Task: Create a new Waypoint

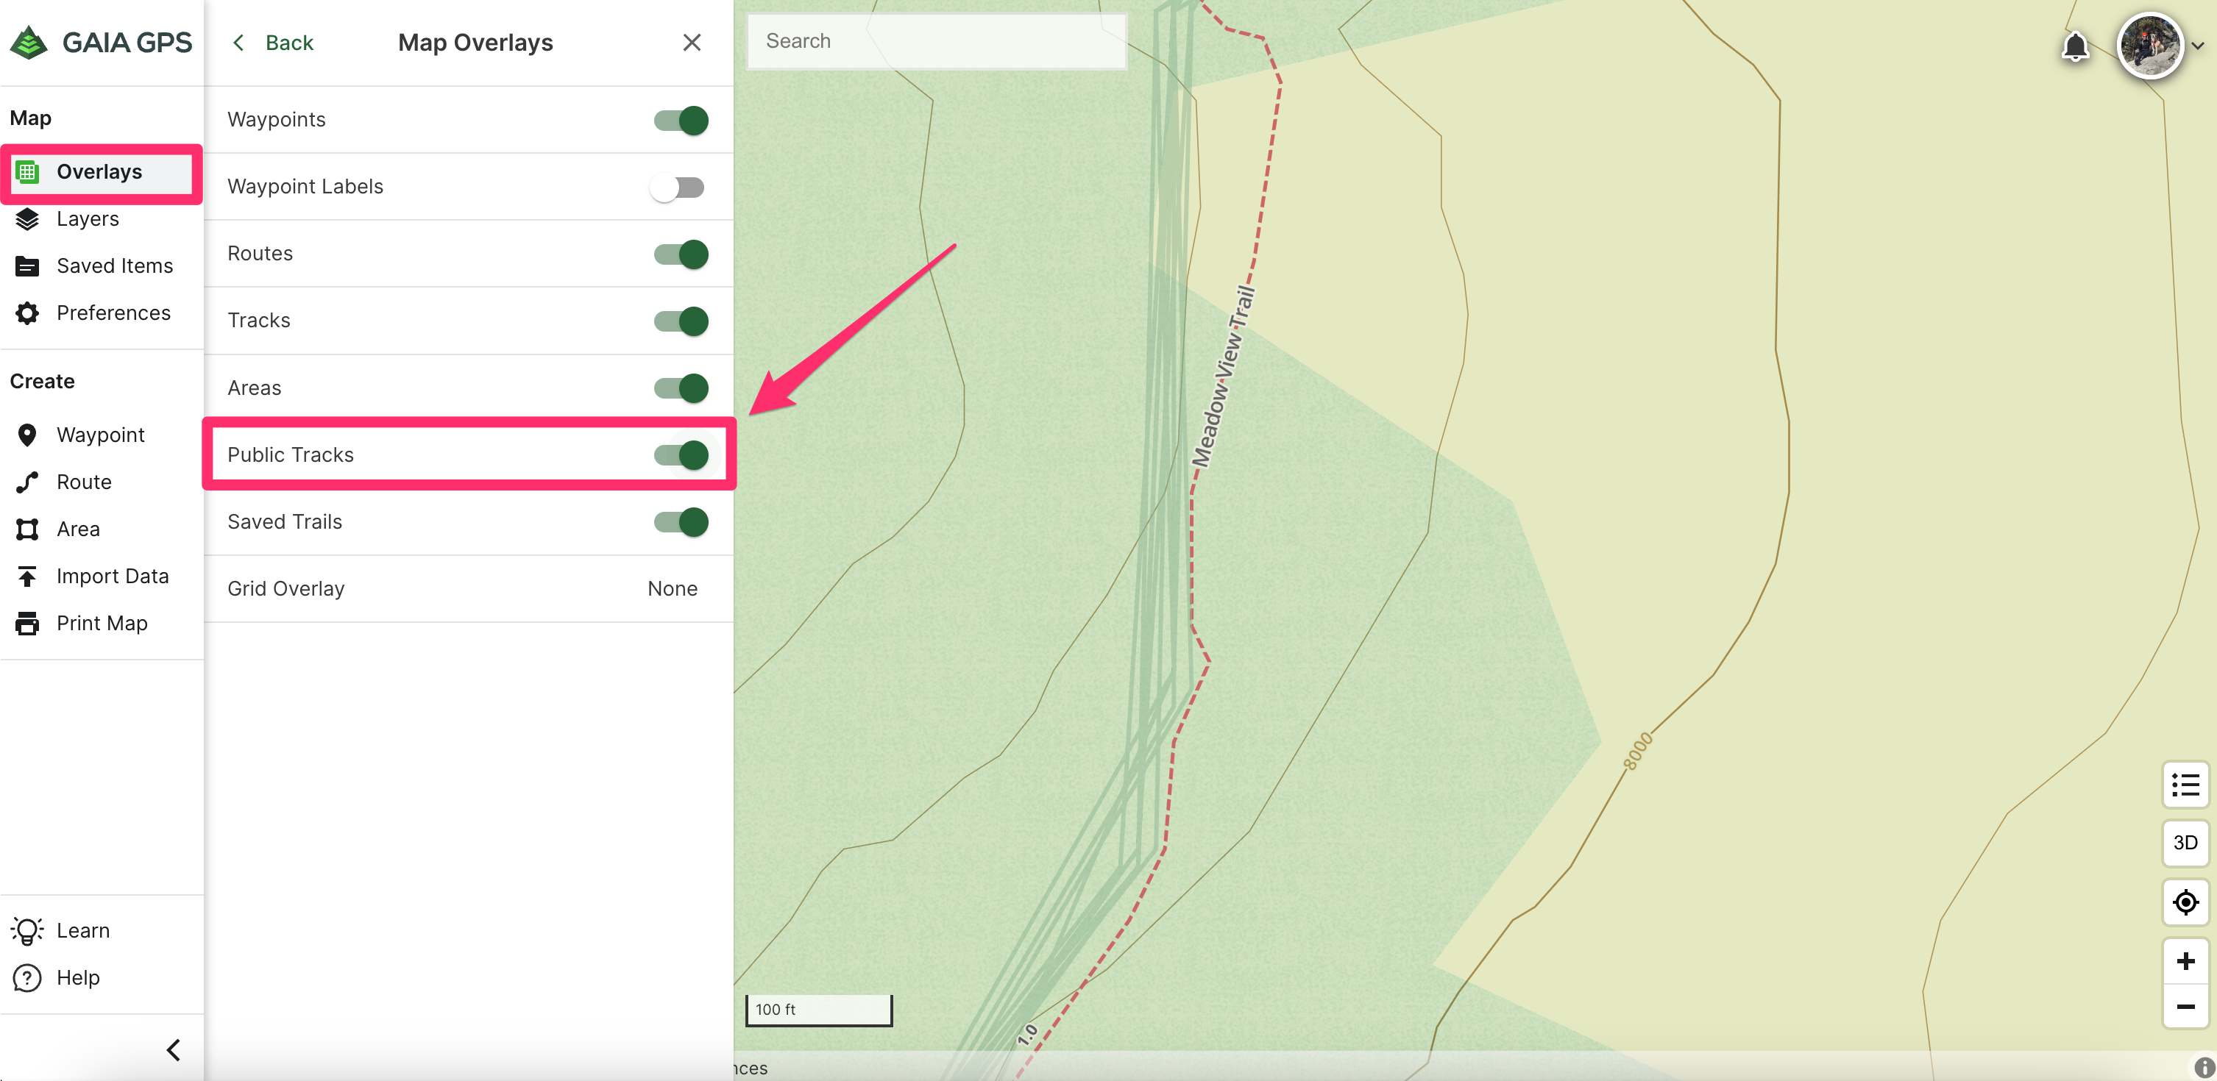Action: point(100,435)
